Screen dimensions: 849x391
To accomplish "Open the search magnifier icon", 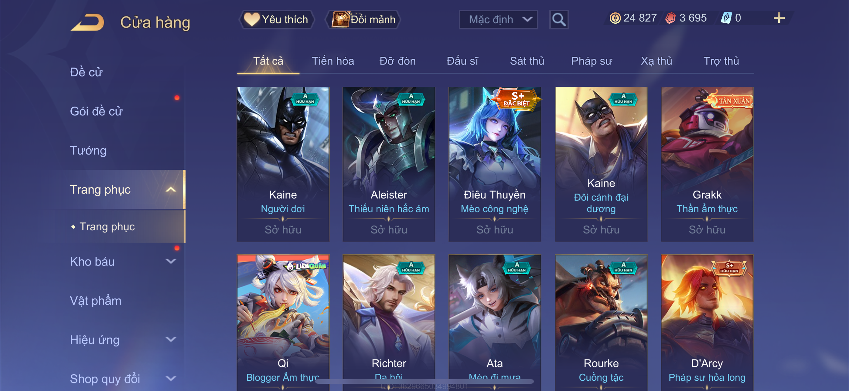I will [x=559, y=20].
